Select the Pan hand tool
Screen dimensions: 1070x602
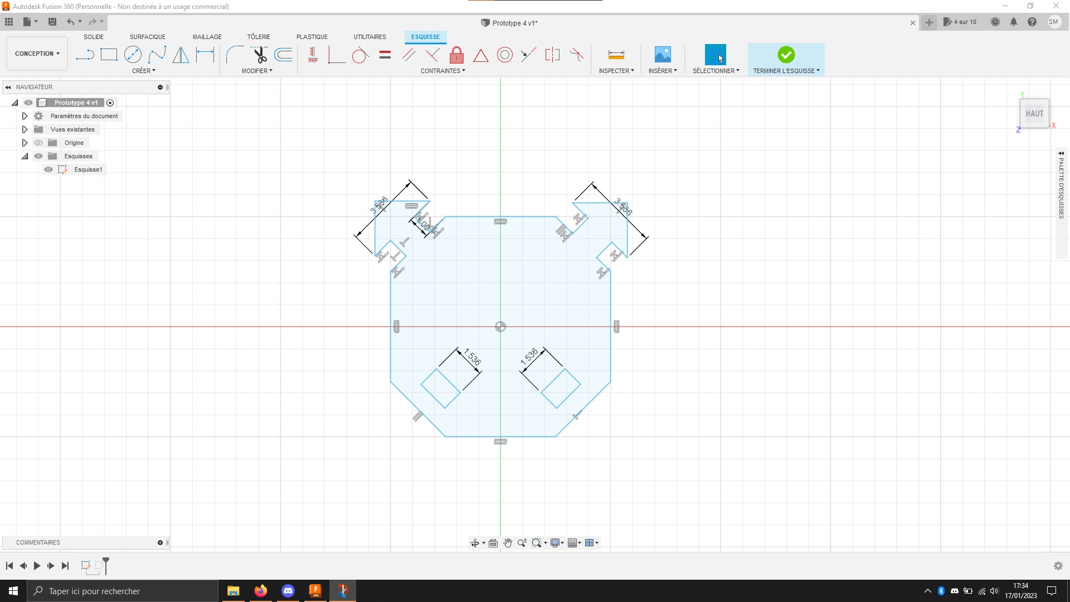point(508,543)
